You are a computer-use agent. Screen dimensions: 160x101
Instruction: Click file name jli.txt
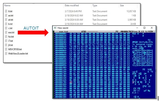click(11, 45)
